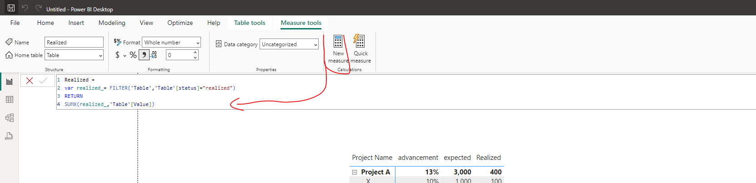Click the Realized column header in matrix
The image size is (756, 183).
[x=489, y=158]
